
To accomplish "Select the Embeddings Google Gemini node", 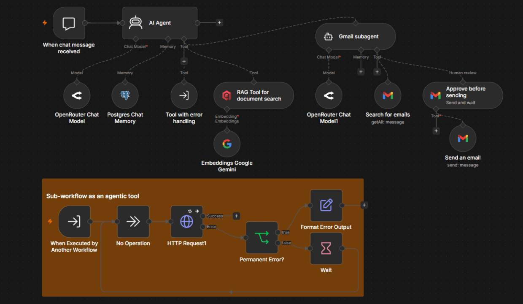I will tap(227, 144).
